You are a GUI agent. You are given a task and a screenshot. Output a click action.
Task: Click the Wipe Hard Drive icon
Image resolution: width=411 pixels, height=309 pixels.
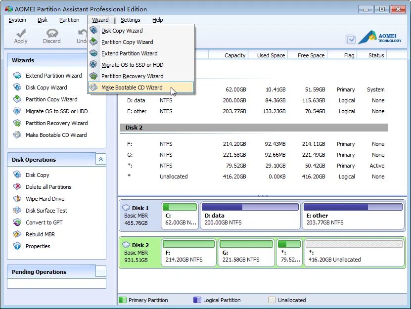17,198
